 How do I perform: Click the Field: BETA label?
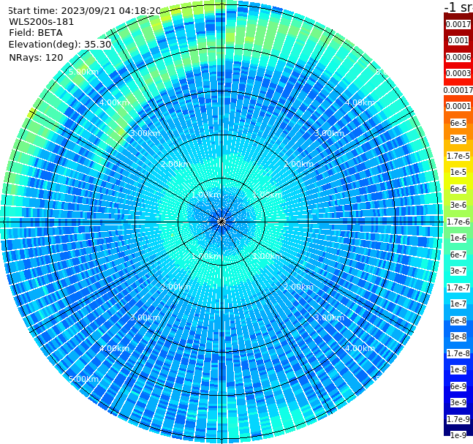pos(36,33)
